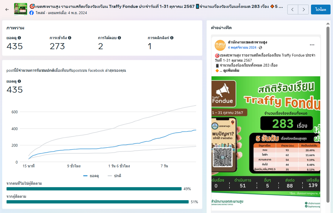The width and height of the screenshot is (333, 213).
Task: Click the Facebook logo icon in header
Action: (31, 13)
